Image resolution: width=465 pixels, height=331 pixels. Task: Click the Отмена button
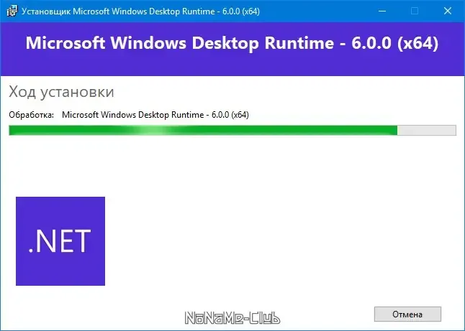tap(407, 314)
